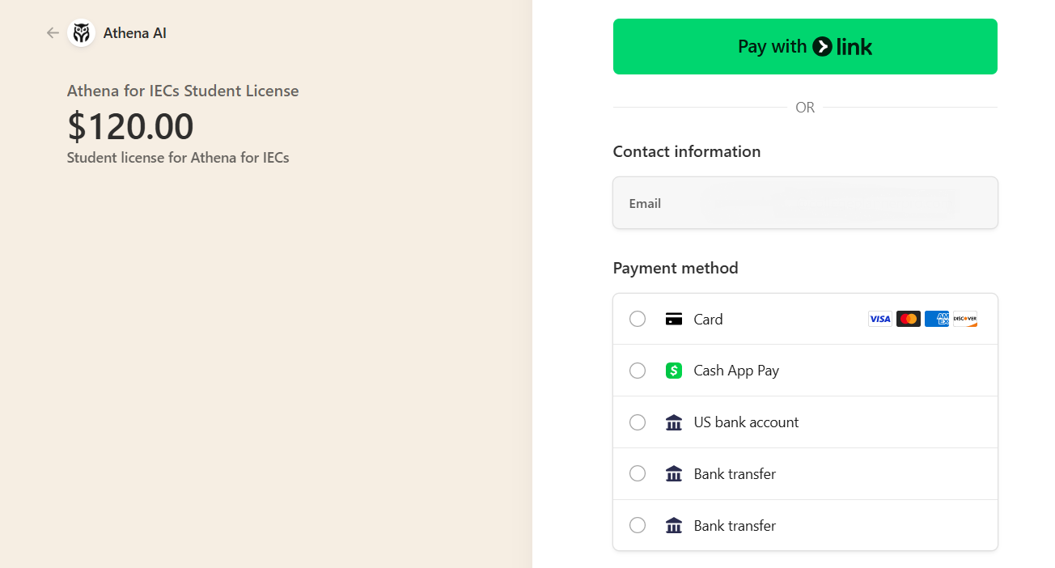1055x568 pixels.
Task: Click the Cash App Pay label text
Action: coord(736,371)
